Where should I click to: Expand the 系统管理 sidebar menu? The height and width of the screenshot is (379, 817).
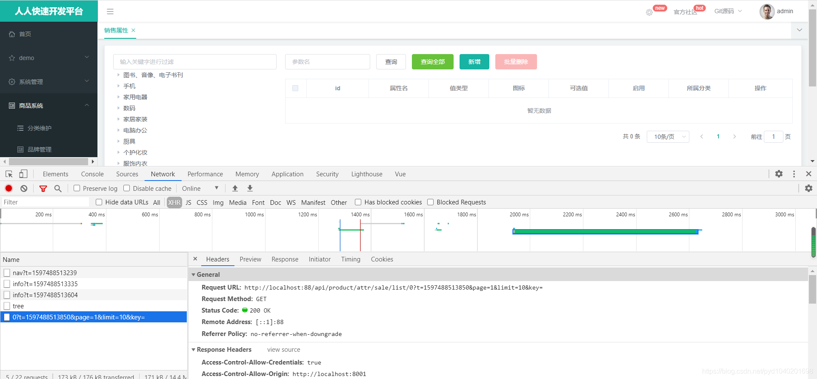coord(87,81)
